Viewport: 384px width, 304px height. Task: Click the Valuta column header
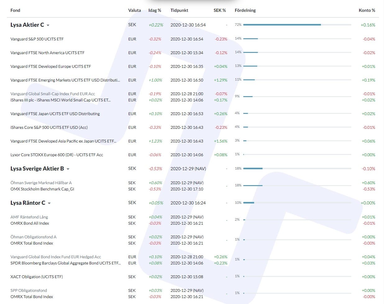tap(135, 10)
